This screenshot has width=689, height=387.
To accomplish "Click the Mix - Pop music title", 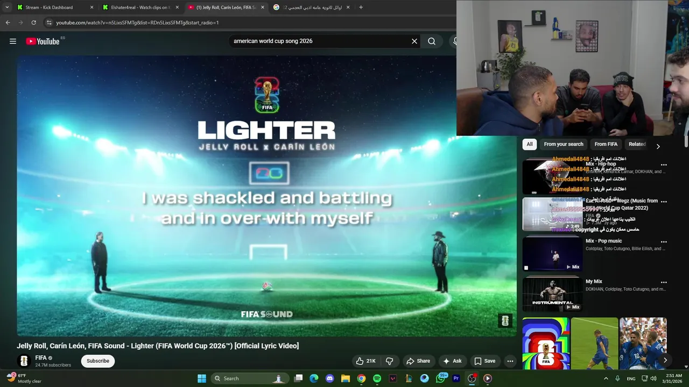I will 603,241.
